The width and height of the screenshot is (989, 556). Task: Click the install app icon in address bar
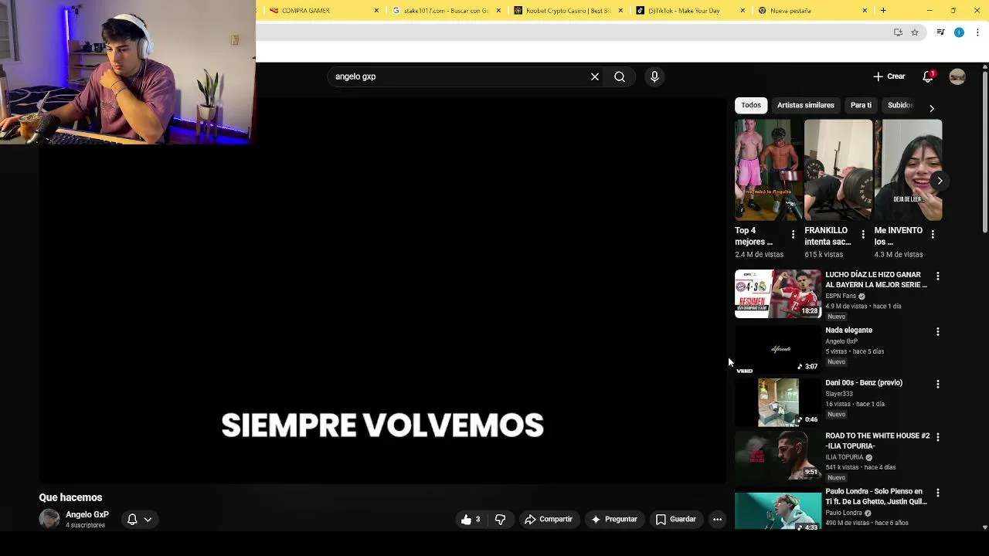tap(898, 32)
